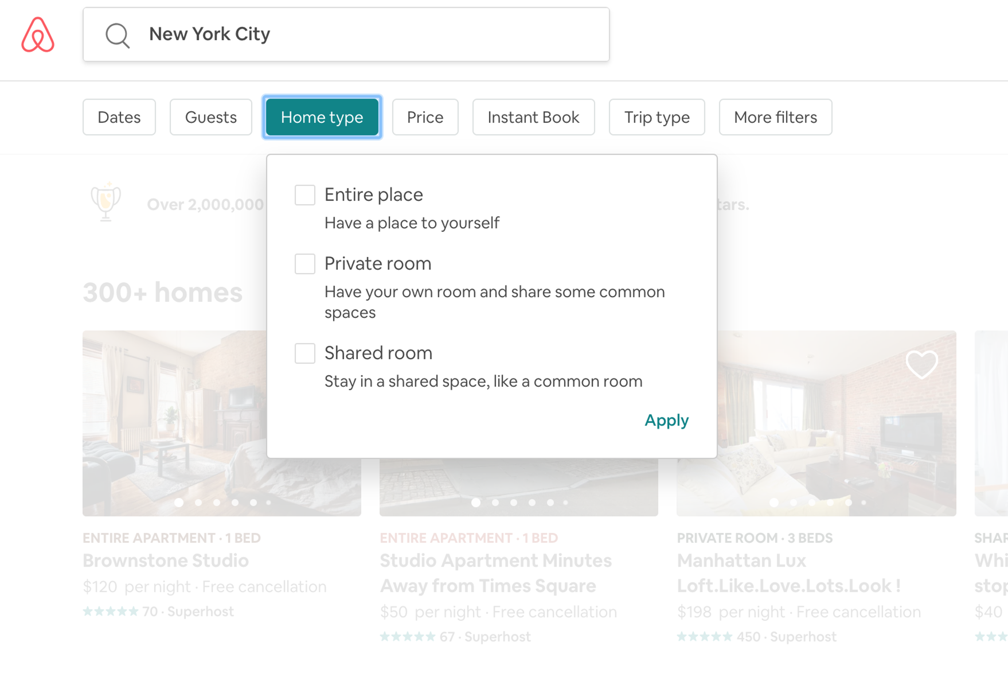Check the Entire place checkbox

pyautogui.click(x=305, y=195)
